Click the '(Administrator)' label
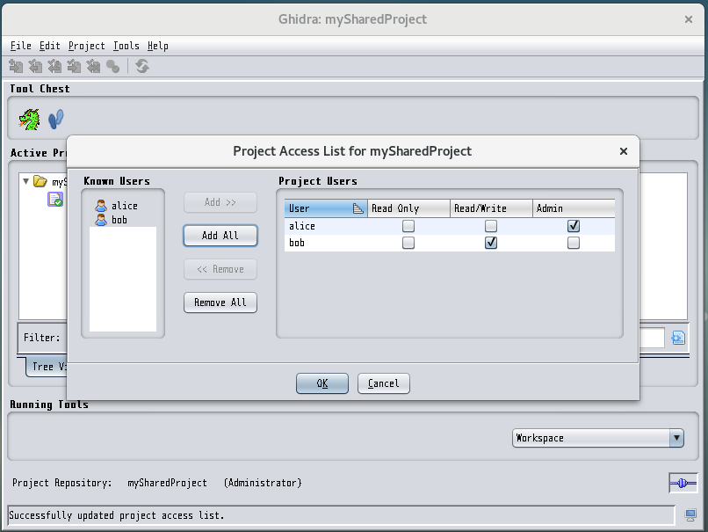Image resolution: width=708 pixels, height=532 pixels. 263,483
